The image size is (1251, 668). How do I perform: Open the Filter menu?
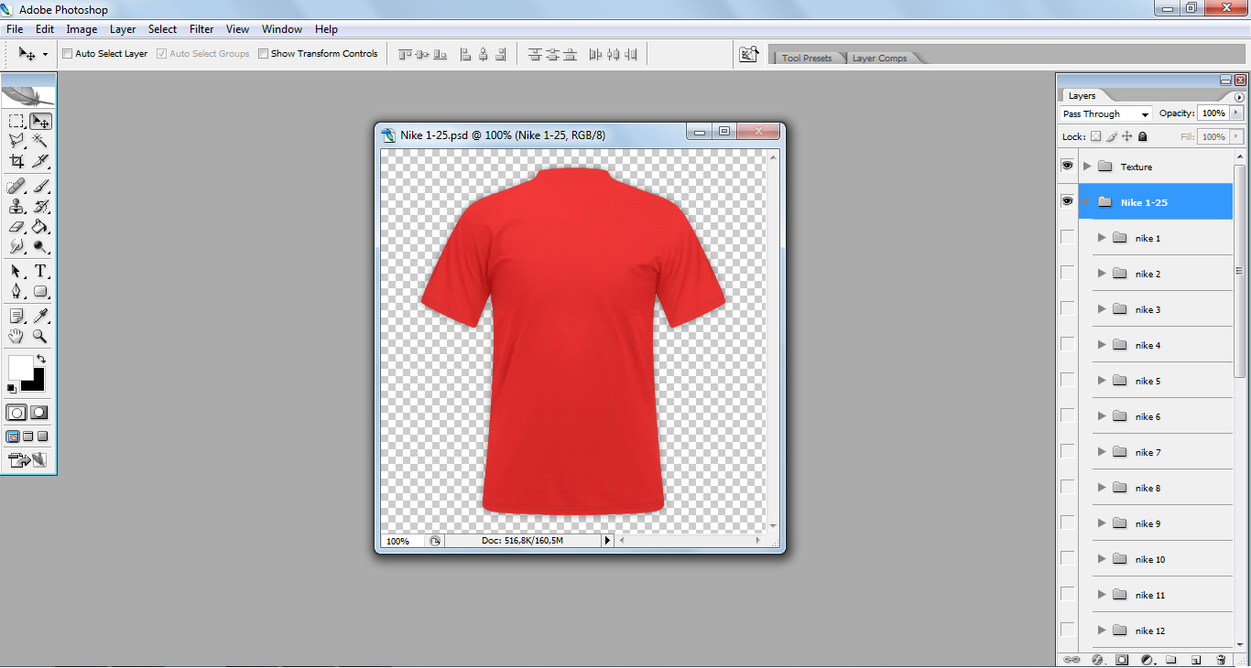coord(201,29)
